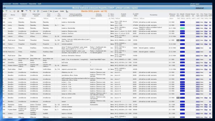This screenshot has height=121, width=215.
Task: Click the crossed tools icon in toolbar
Action: tap(34, 11)
